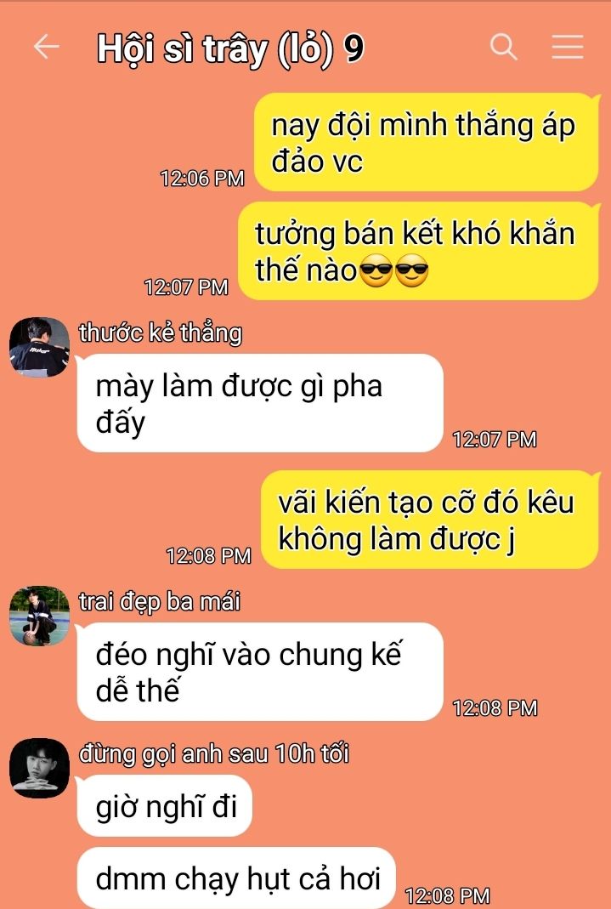Tap the back arrow icon

(47, 47)
